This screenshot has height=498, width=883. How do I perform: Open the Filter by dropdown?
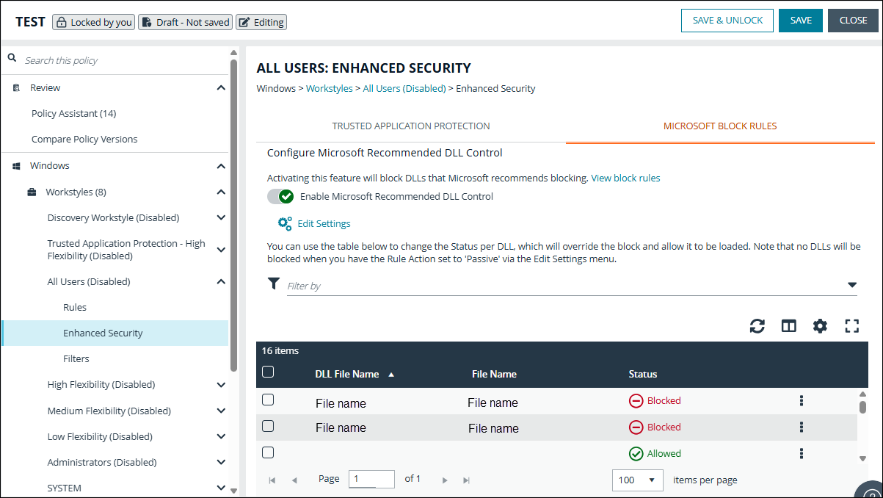(x=851, y=284)
